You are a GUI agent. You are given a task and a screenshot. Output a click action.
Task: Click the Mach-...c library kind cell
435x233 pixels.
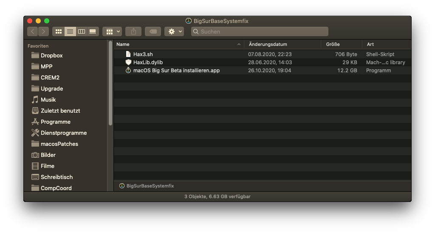(385, 62)
